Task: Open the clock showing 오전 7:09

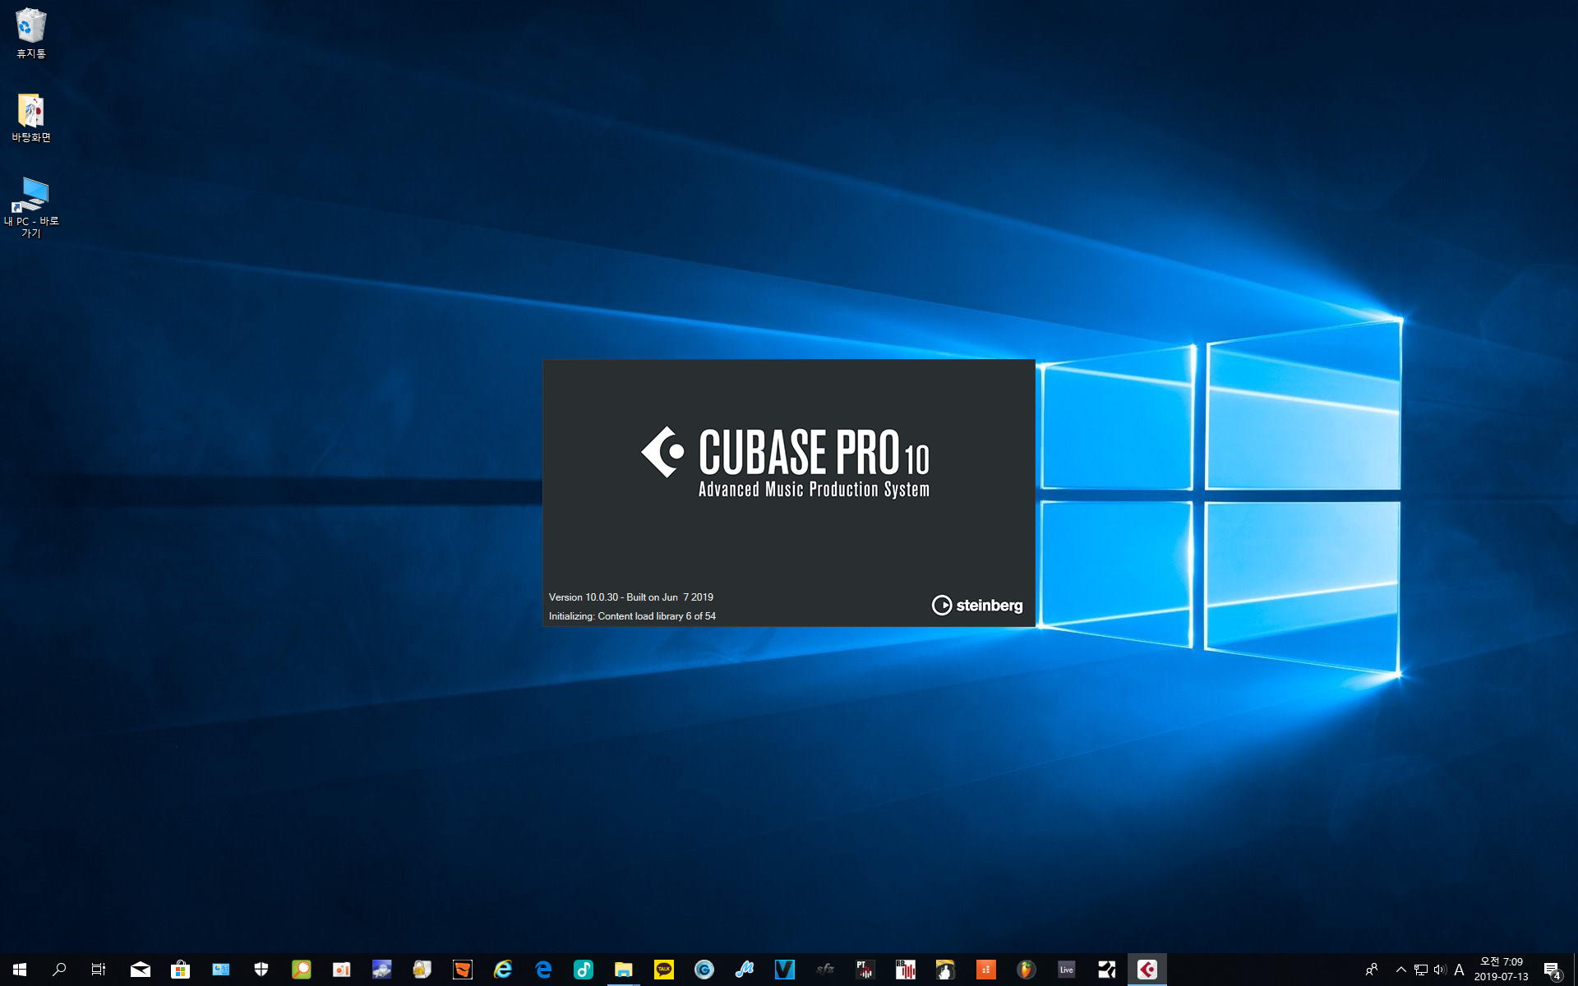Action: (1502, 970)
